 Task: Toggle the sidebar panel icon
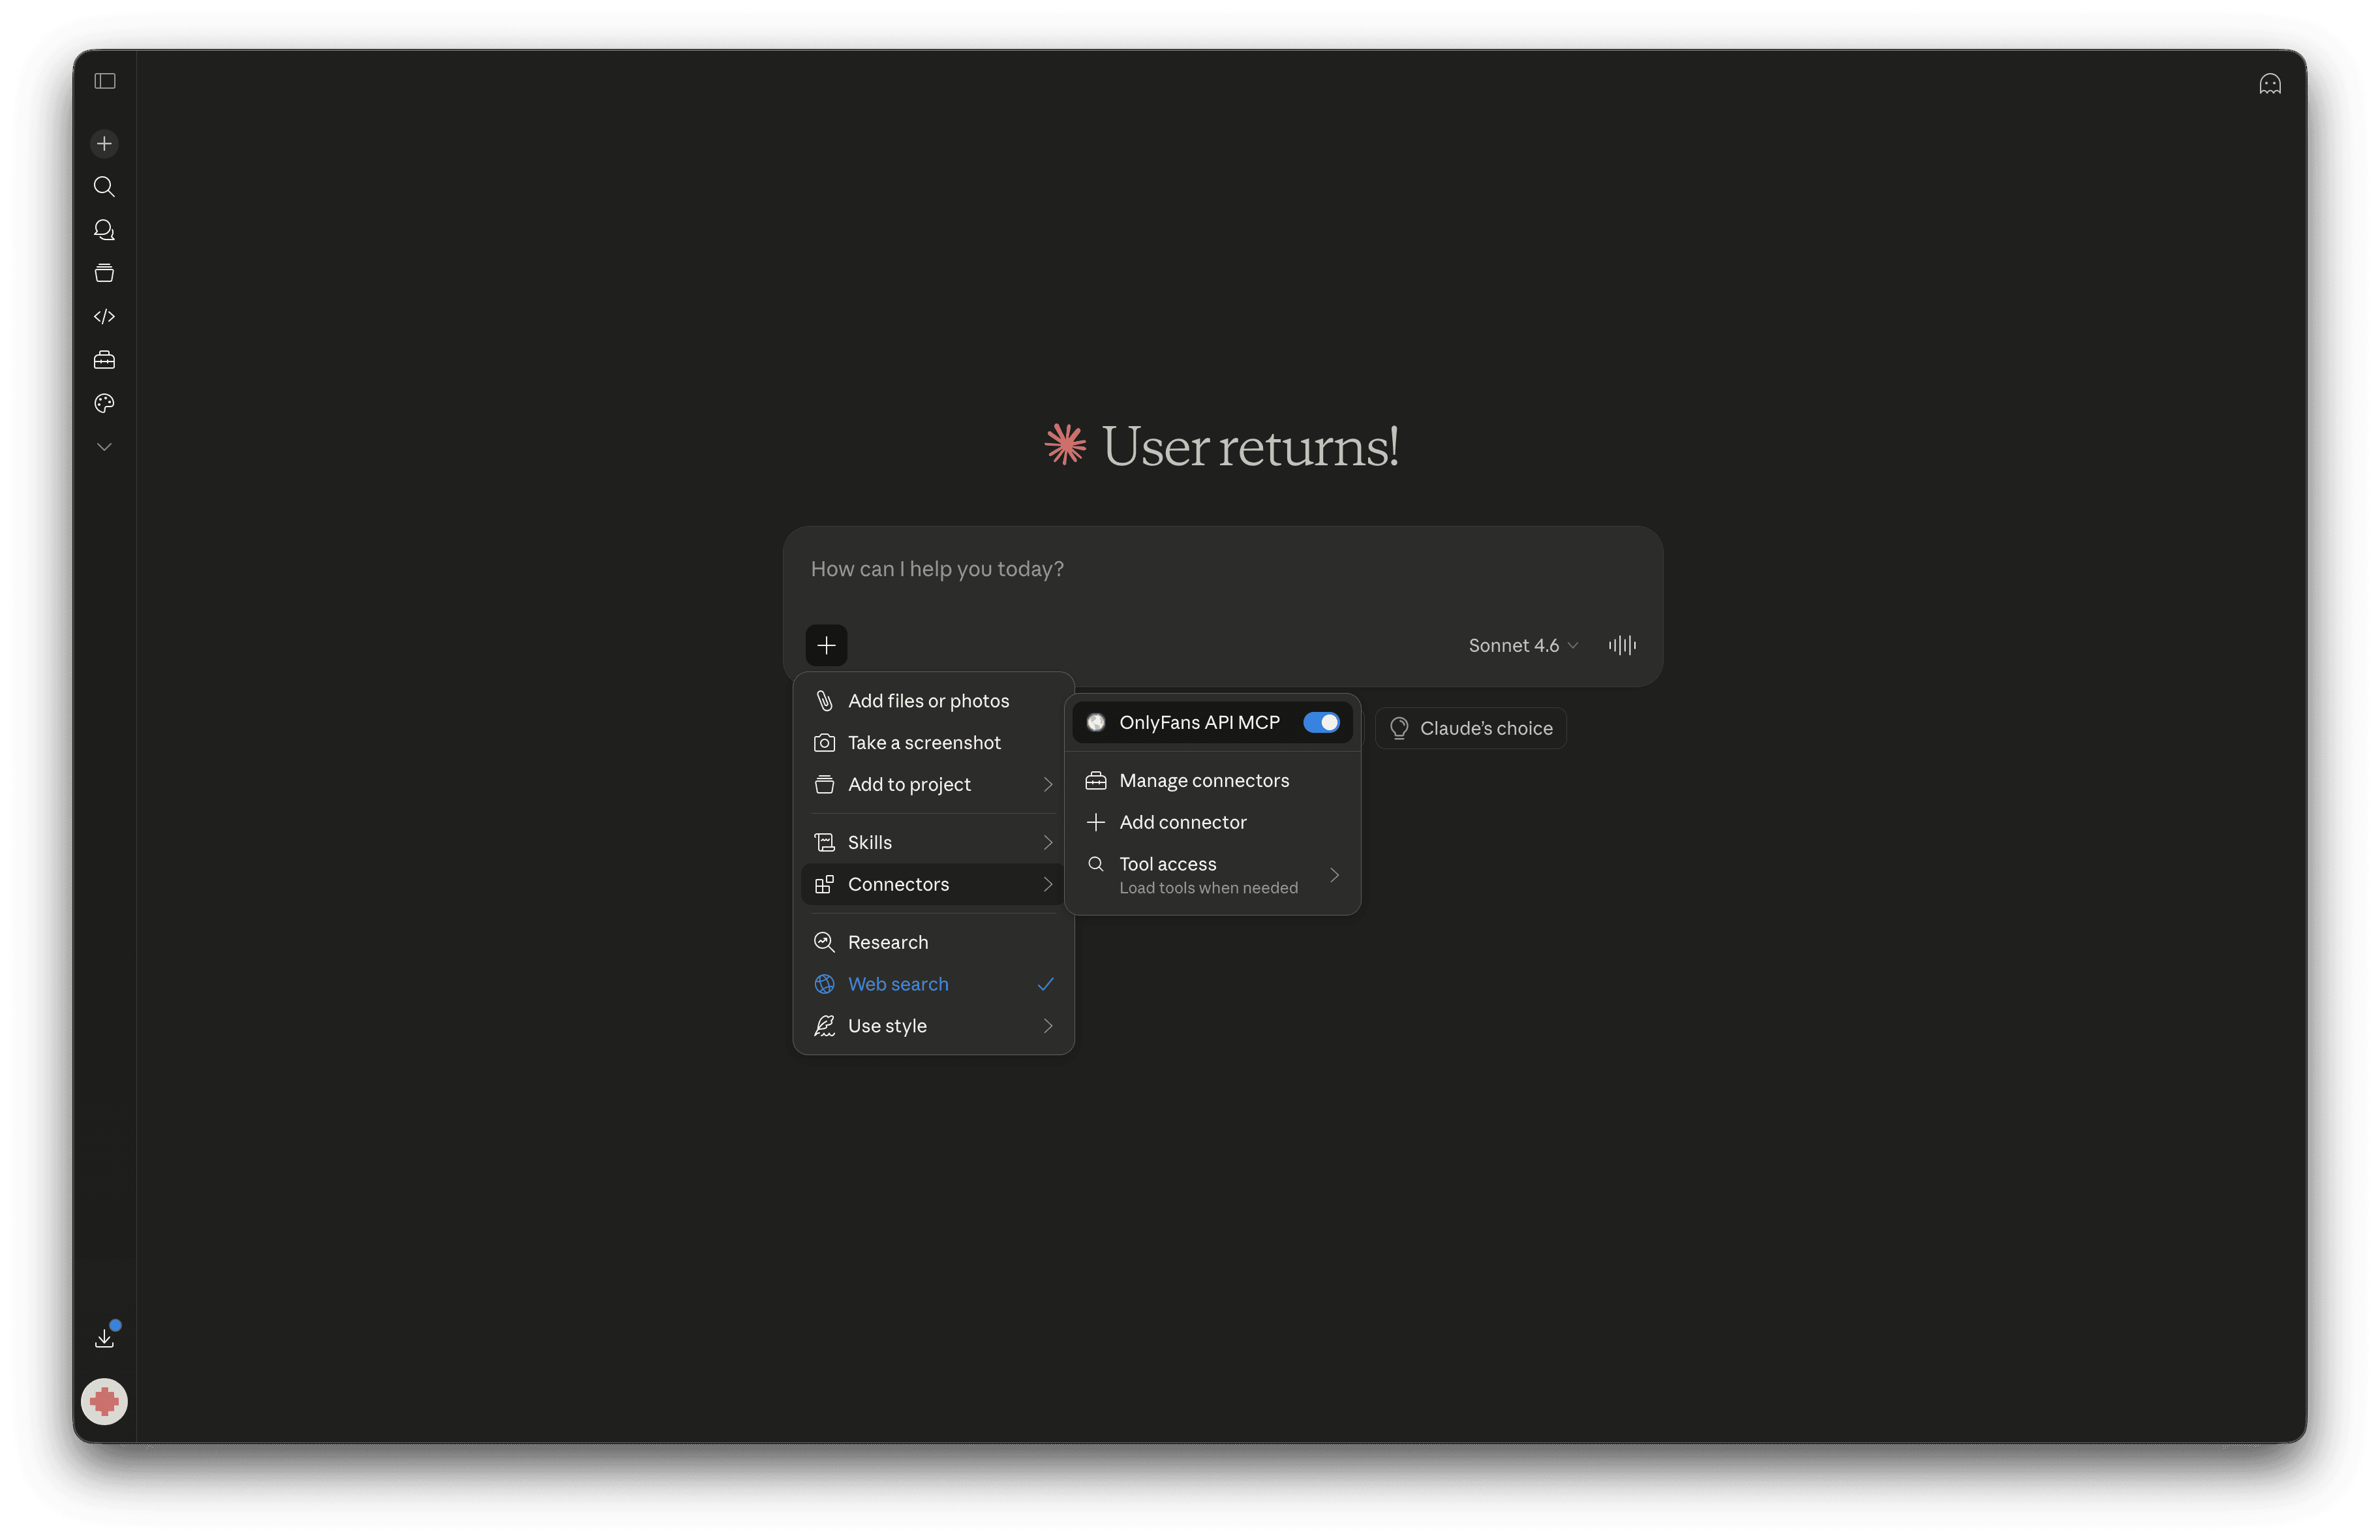pyautogui.click(x=105, y=81)
